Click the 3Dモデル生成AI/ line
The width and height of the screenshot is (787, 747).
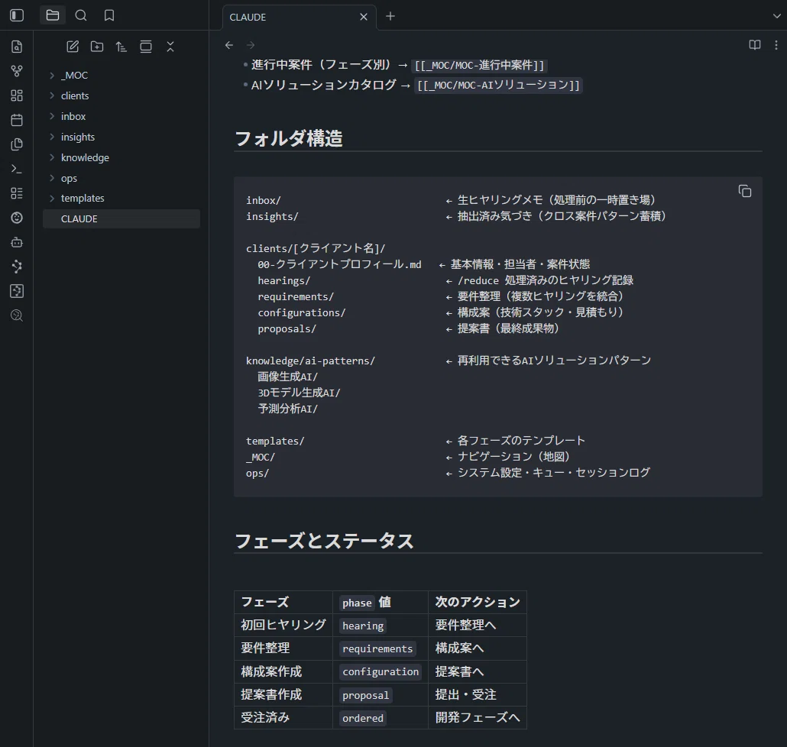pyautogui.click(x=299, y=393)
